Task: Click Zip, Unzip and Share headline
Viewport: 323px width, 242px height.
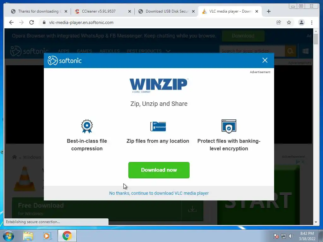Action: pos(159,104)
